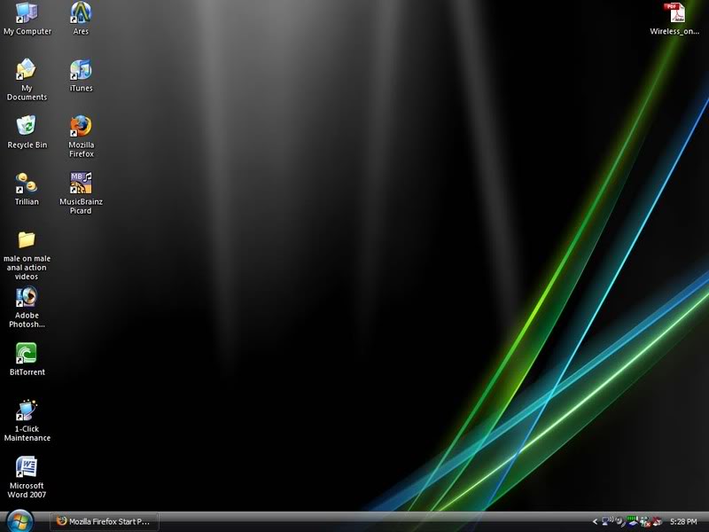
Task: Select the yellow folder icon on desktop
Action: coord(27,239)
